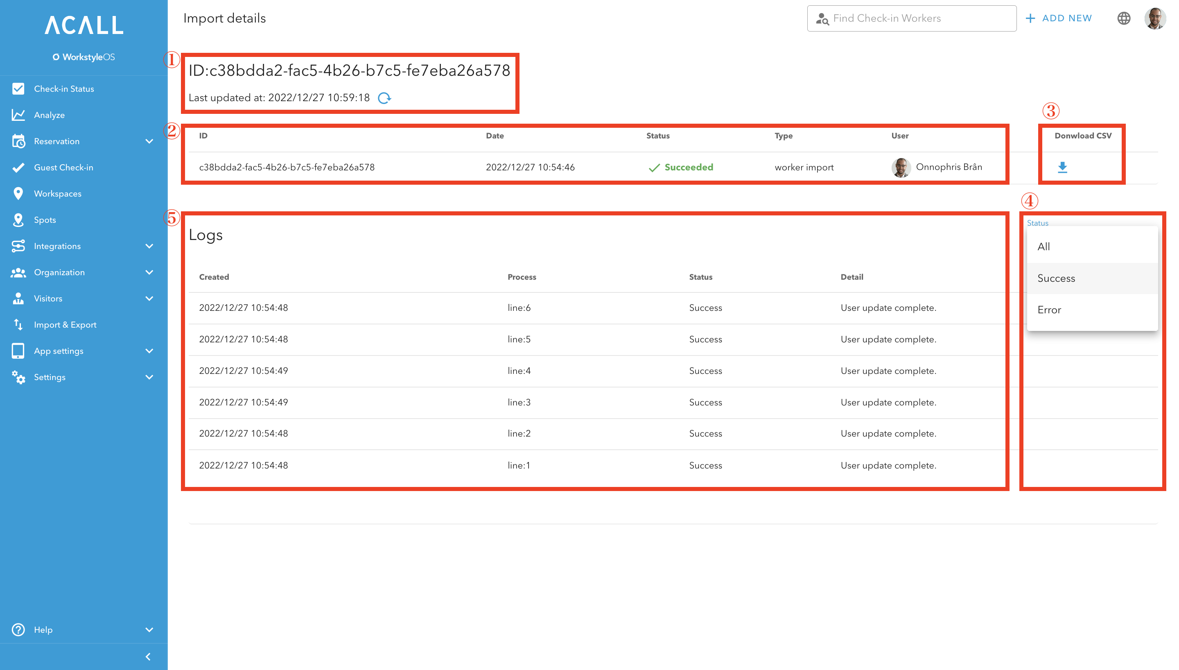
Task: Click the Help question mark icon
Action: pyautogui.click(x=18, y=629)
